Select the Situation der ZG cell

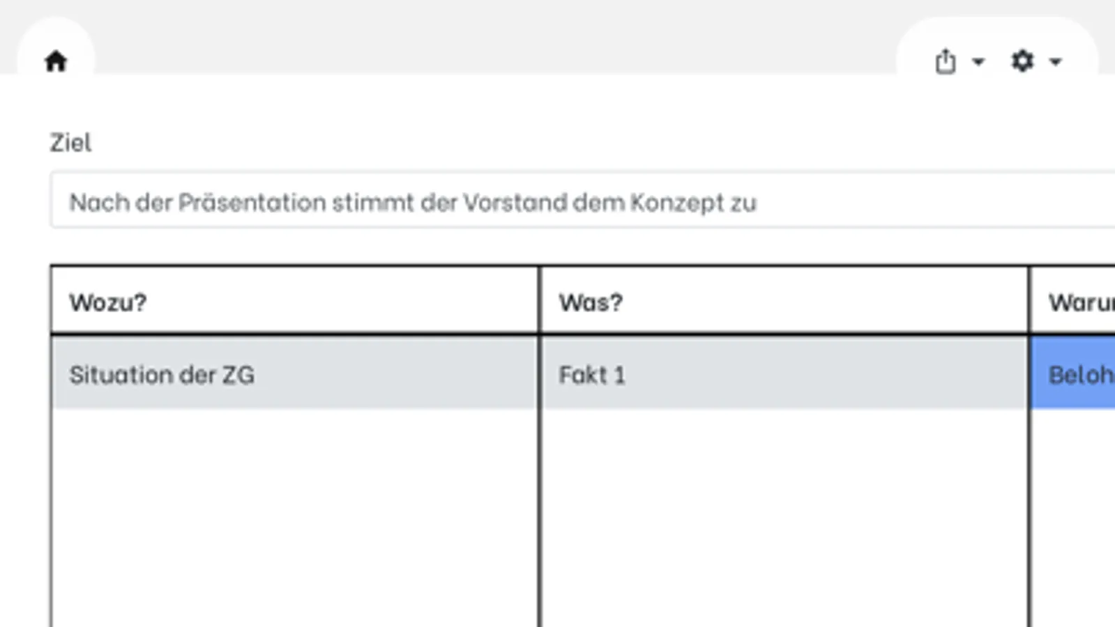pos(162,375)
